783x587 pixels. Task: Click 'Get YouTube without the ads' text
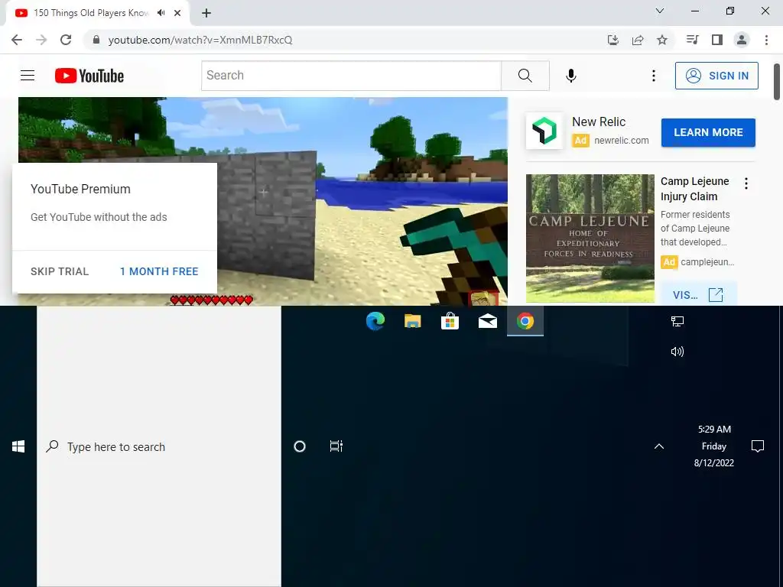click(x=99, y=217)
